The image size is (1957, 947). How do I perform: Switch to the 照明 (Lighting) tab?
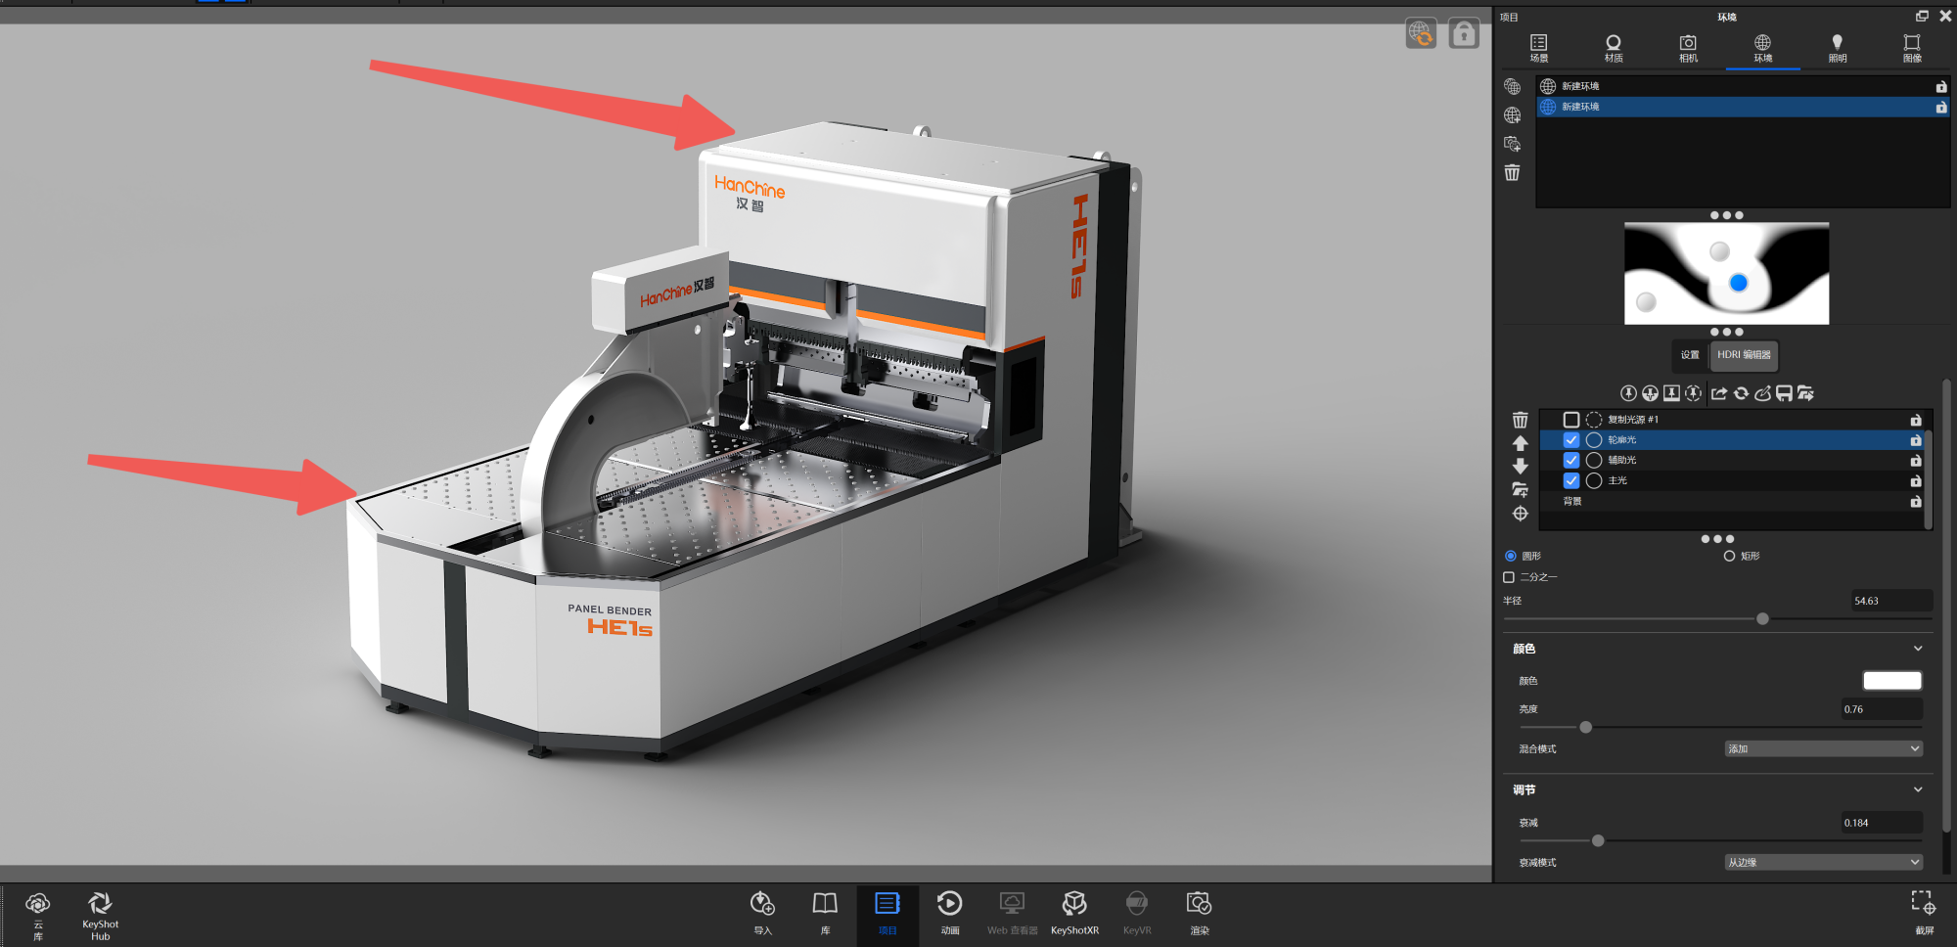pos(1837,48)
